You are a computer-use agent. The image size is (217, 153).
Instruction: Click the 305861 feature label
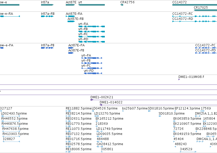pos(107,149)
